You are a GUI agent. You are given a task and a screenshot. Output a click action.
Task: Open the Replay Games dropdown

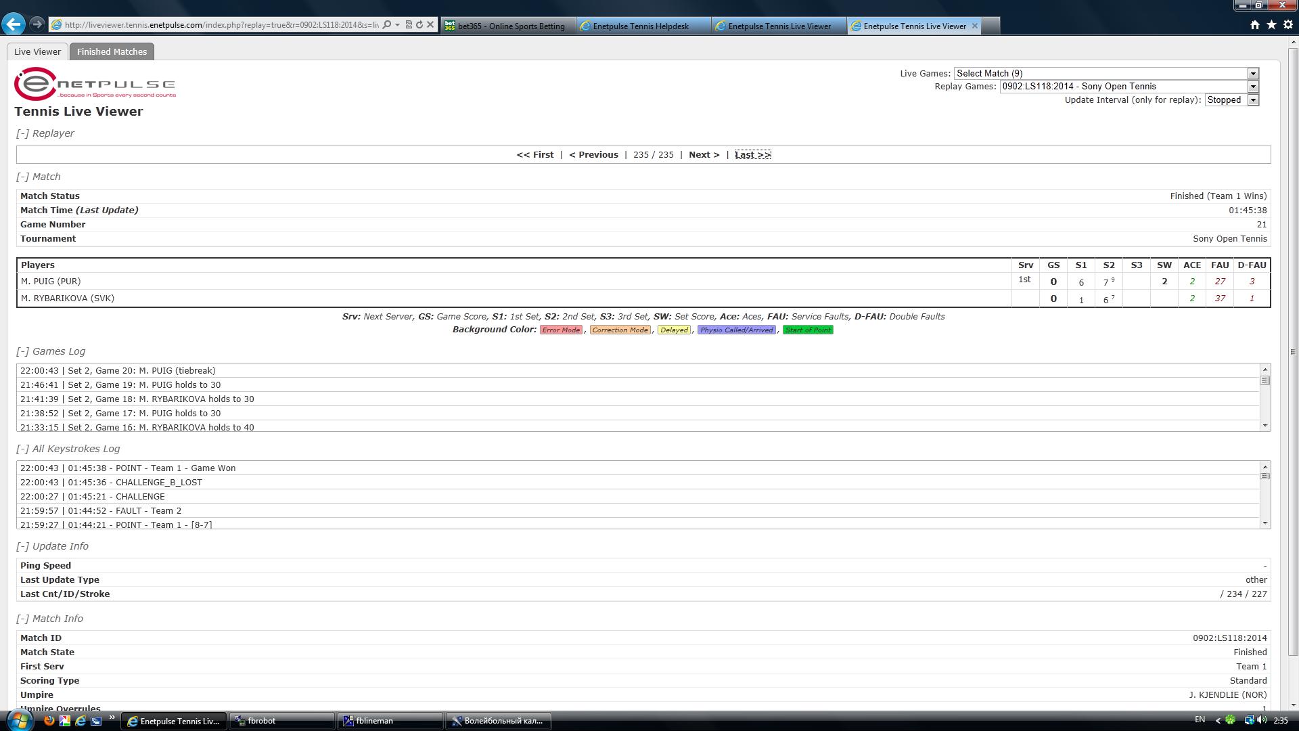1129,86
